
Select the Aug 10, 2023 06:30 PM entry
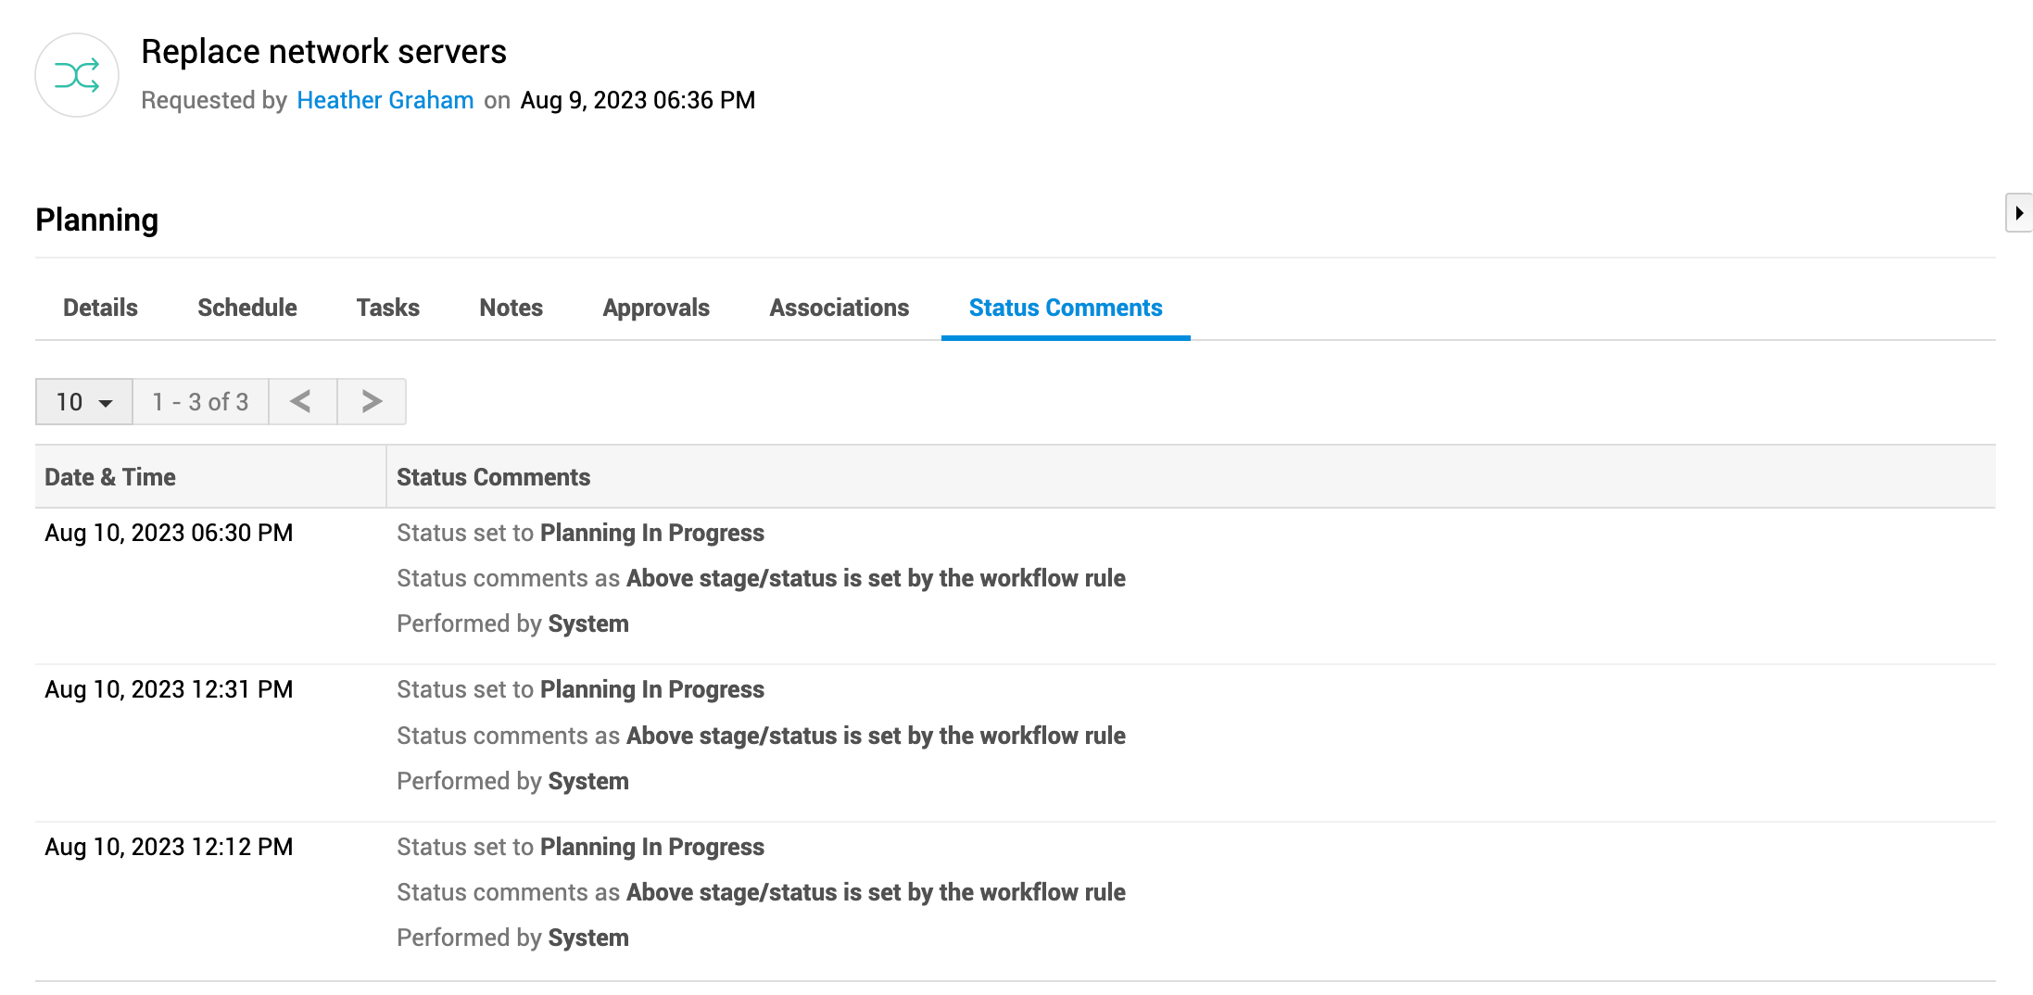[x=169, y=533]
